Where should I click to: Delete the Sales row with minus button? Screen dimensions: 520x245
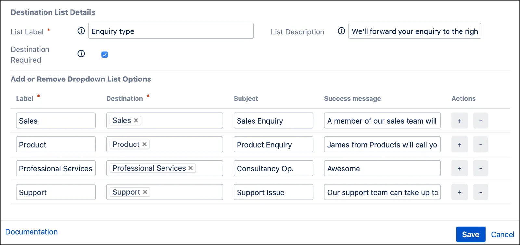(481, 120)
